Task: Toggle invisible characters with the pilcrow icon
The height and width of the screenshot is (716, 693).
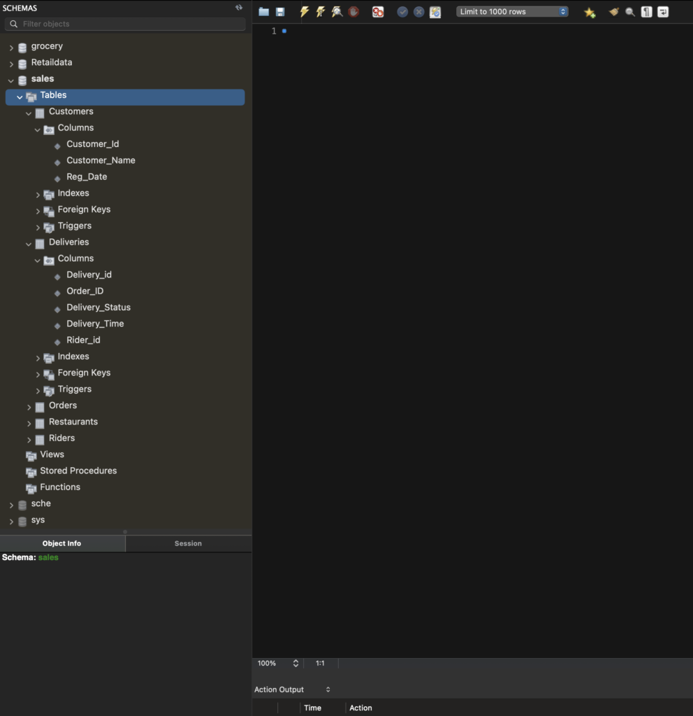Action: coord(646,12)
